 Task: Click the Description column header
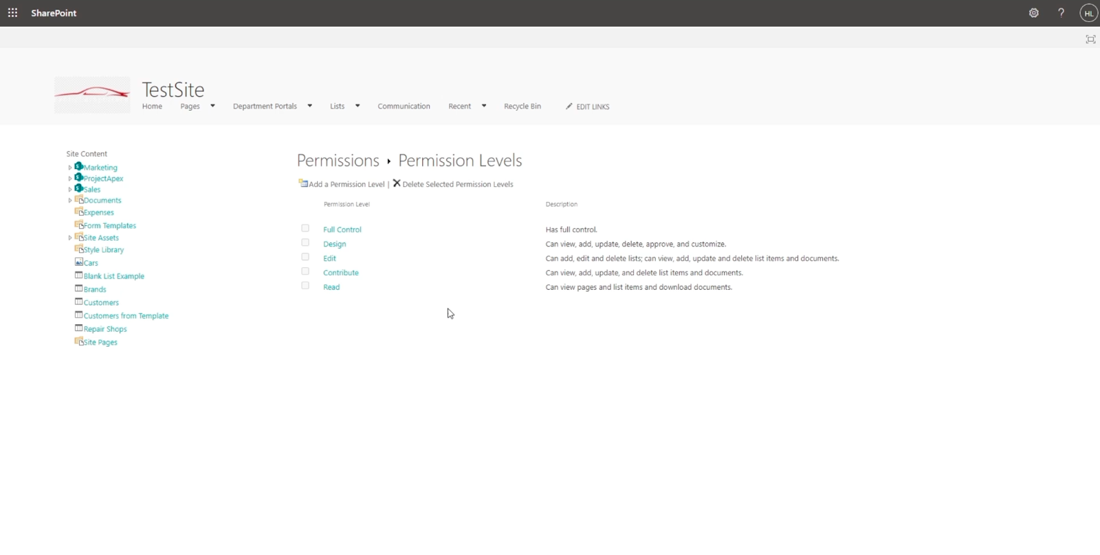click(x=562, y=204)
